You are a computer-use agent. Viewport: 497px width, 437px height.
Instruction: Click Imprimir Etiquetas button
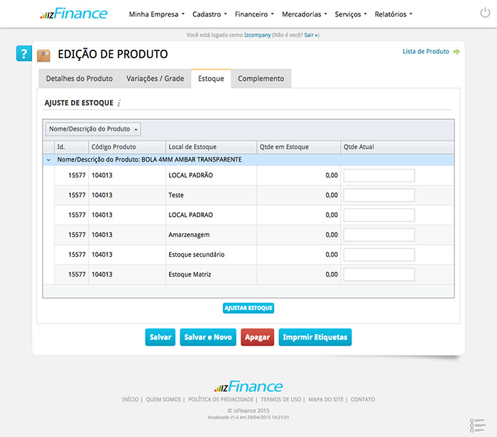click(315, 338)
